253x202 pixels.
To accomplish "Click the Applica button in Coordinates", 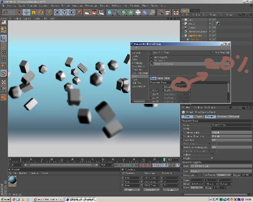I will pos(171,190).
